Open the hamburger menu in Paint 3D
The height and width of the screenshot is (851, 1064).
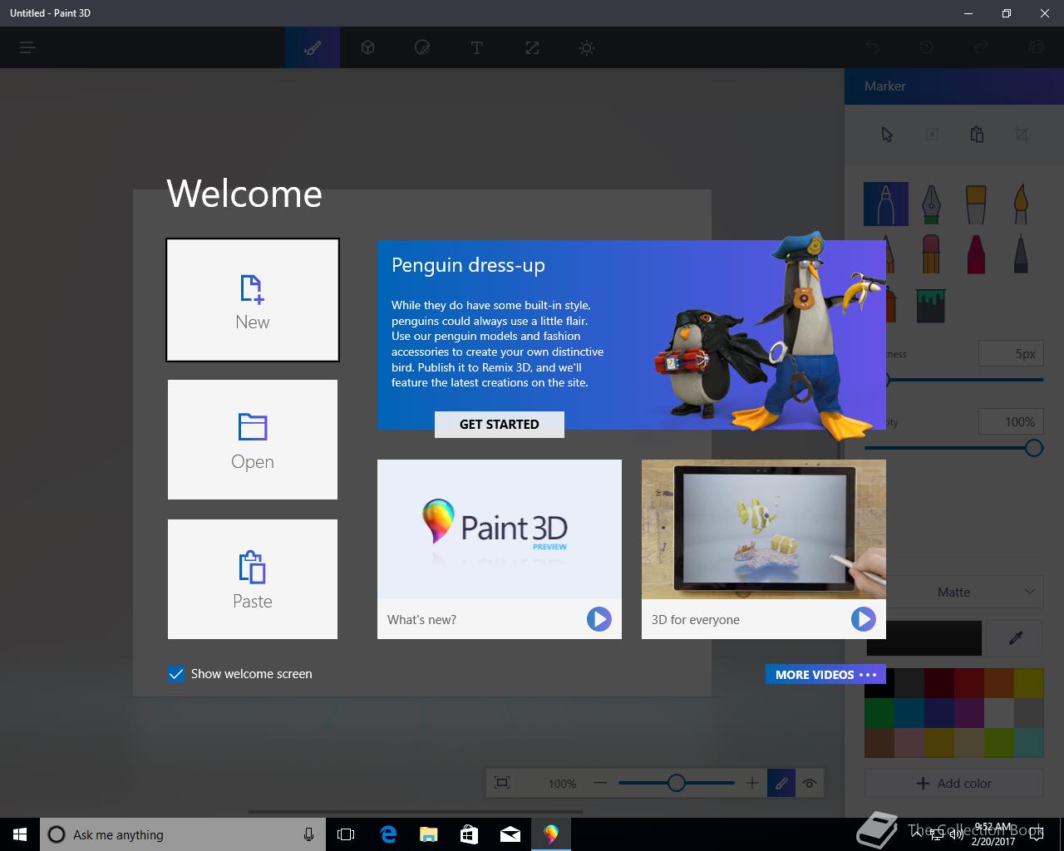[x=27, y=47]
